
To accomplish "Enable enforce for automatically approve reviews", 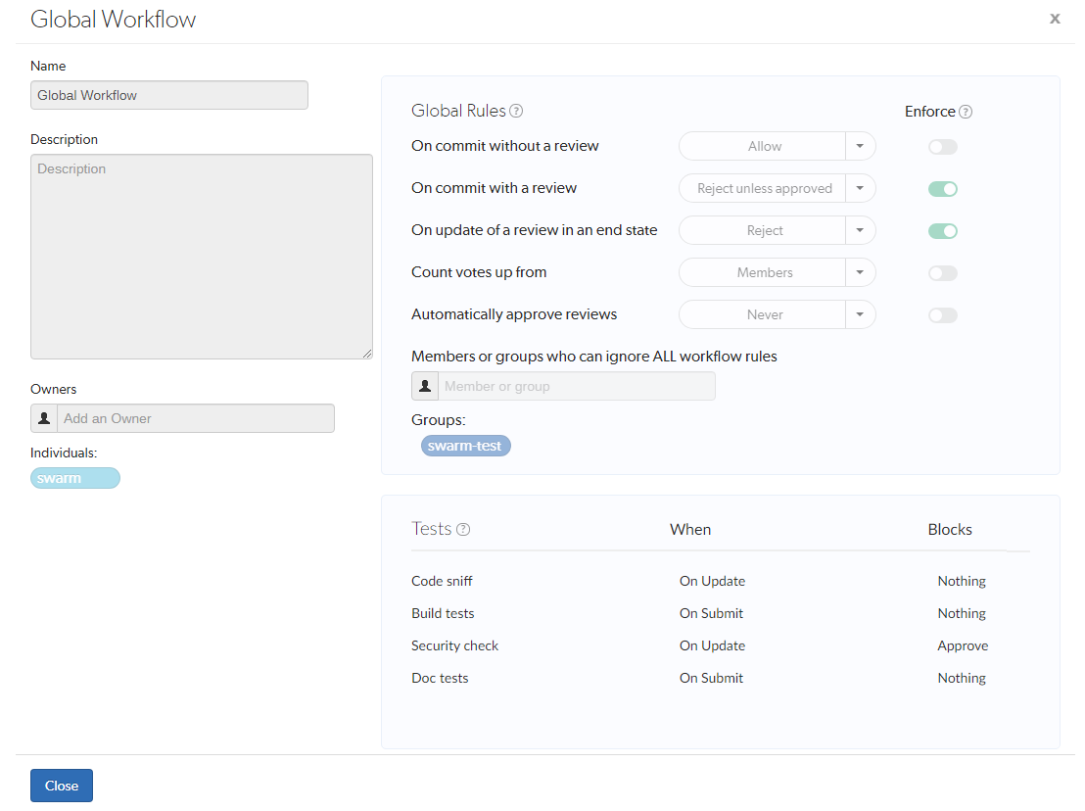I will click(x=942, y=314).
